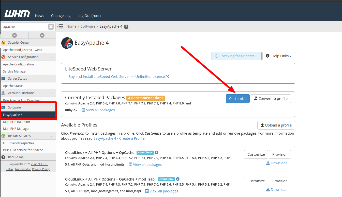Click the WHM logo
Screen dimensions: 342x197
pyautogui.click(x=17, y=14)
